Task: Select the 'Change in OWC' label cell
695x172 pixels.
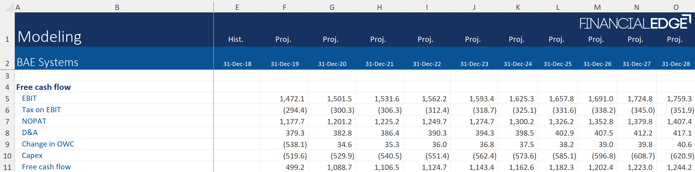Action: 48,144
